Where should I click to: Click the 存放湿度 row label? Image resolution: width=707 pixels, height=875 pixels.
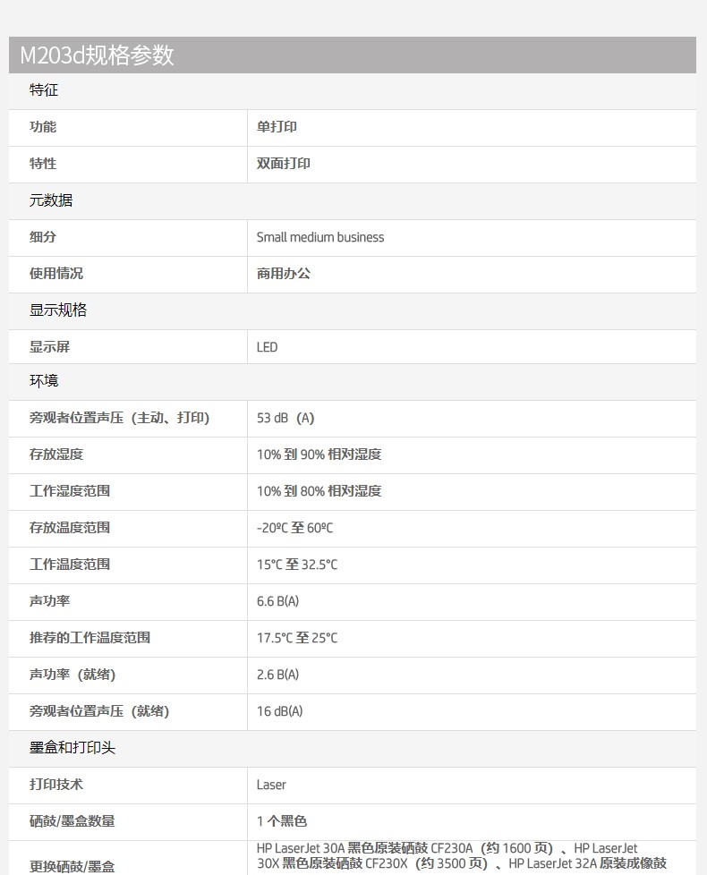(56, 454)
